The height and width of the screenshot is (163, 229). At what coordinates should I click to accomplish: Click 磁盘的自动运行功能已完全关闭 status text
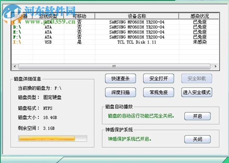coord(141,116)
